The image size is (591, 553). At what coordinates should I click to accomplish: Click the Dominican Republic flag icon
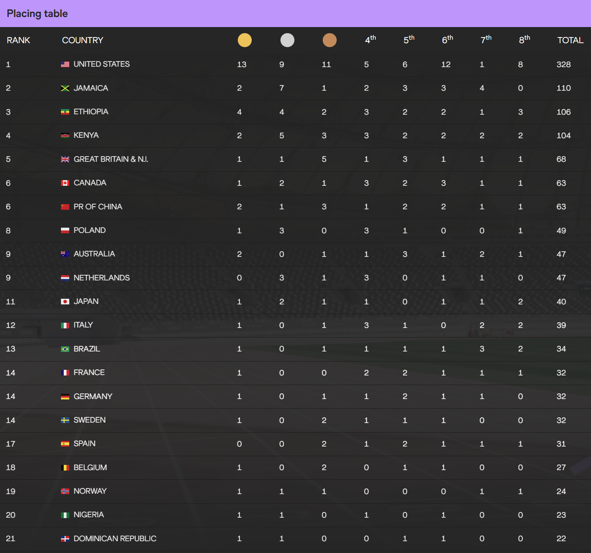tap(65, 539)
